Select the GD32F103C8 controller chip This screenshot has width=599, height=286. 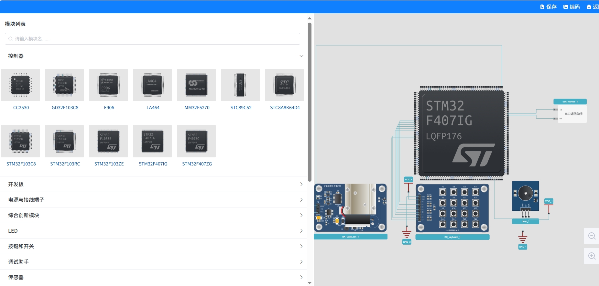coord(64,85)
